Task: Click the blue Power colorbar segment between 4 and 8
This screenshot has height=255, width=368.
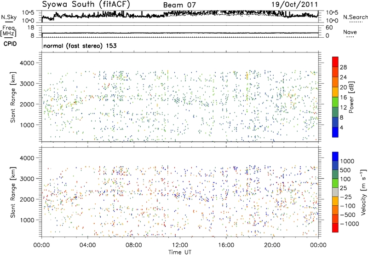Action: 335,122
